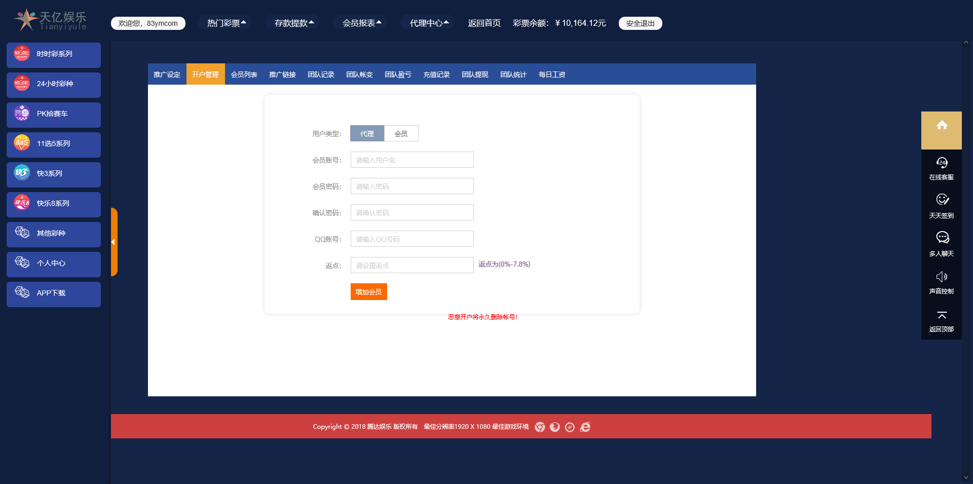Click the 24小时彩种 sidebar label
The image size is (973, 484).
pyautogui.click(x=55, y=84)
